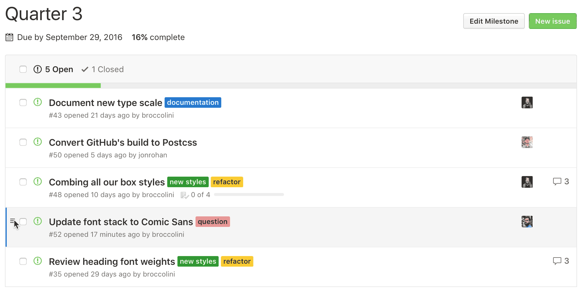Select the checkbox for Combing all our box styles
Viewport: 582px width, 292px height.
[23, 182]
